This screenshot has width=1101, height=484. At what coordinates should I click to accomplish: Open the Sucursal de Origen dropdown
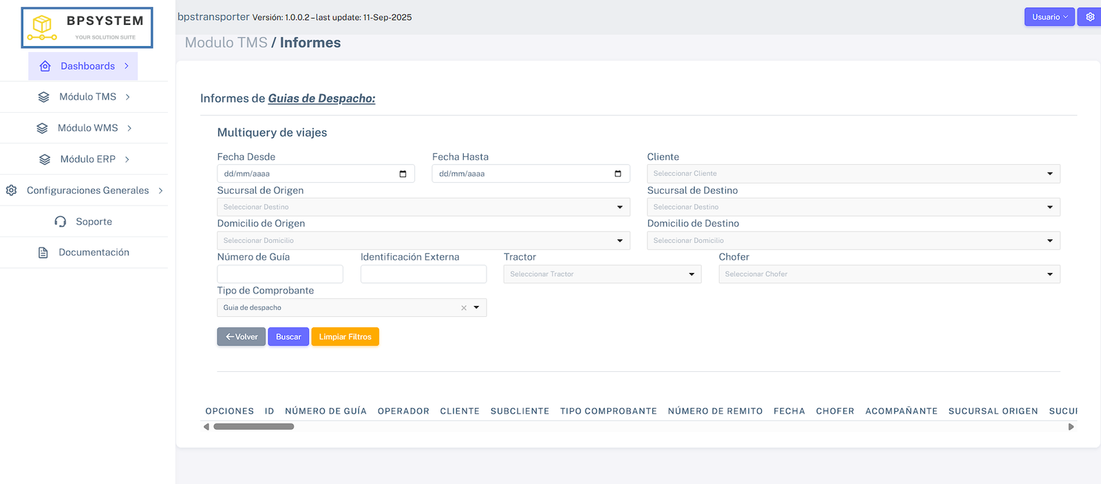tap(423, 207)
